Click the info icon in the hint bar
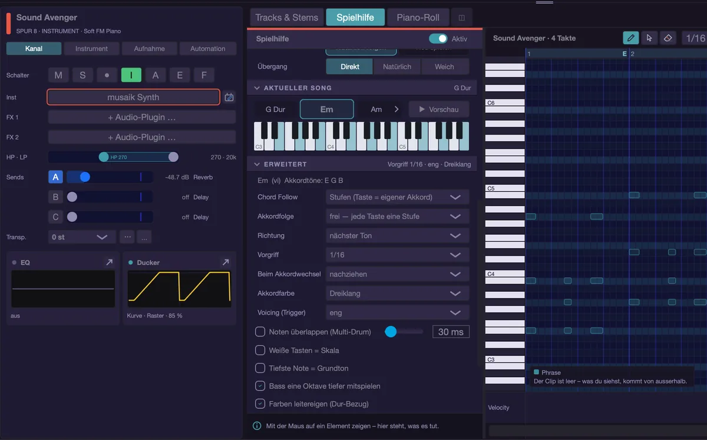Screen dimensions: 707x440 [257, 426]
